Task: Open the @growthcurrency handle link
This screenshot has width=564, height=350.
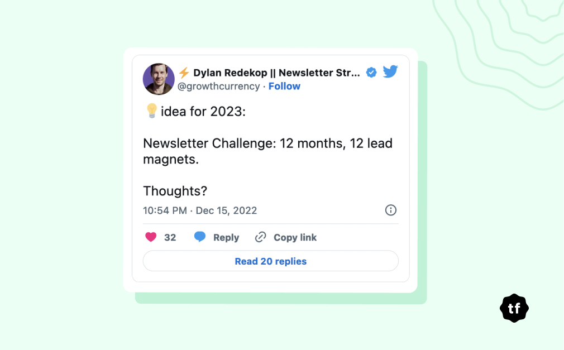Action: tap(218, 87)
